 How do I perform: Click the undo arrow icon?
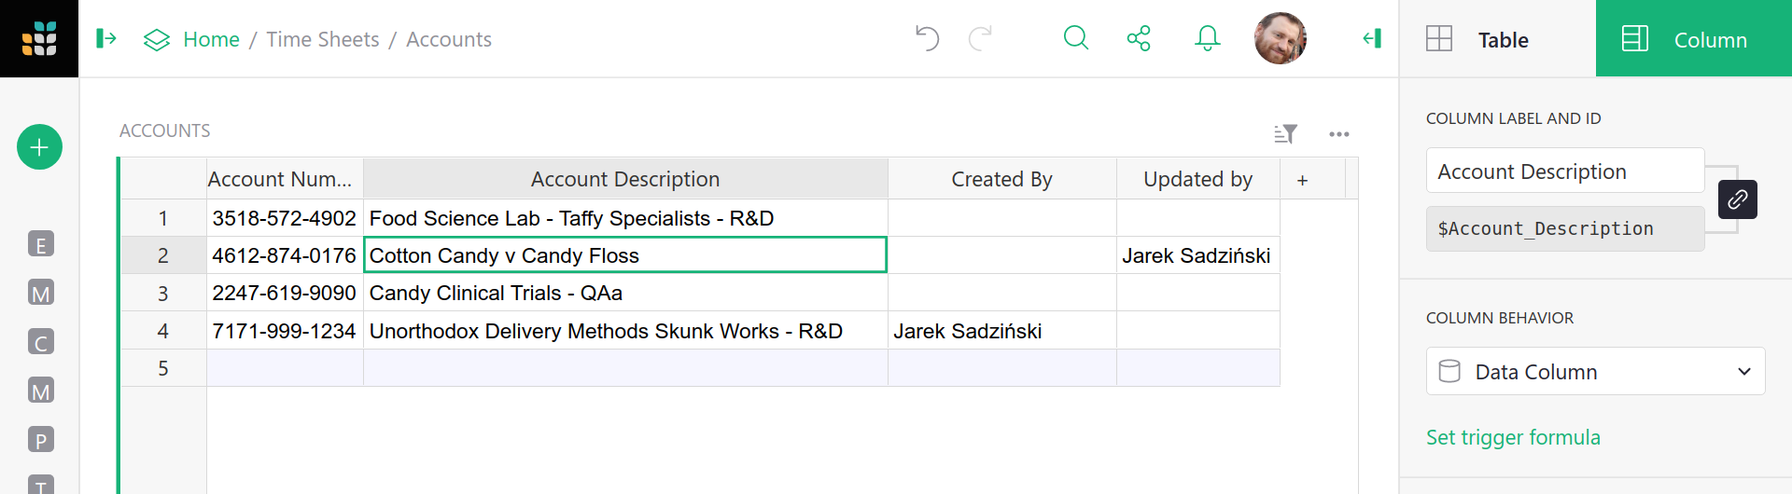tap(927, 38)
